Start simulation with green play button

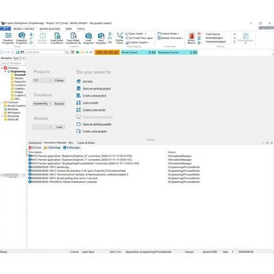point(78,52)
